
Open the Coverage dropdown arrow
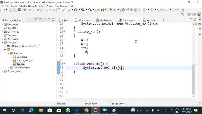86,10
